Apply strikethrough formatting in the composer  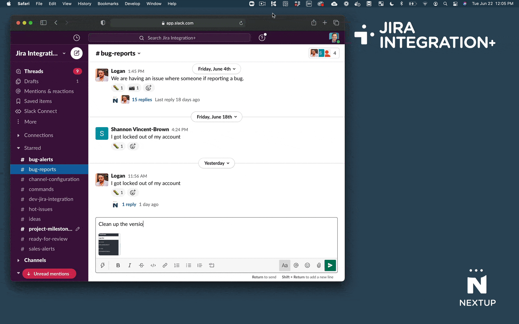tap(141, 265)
